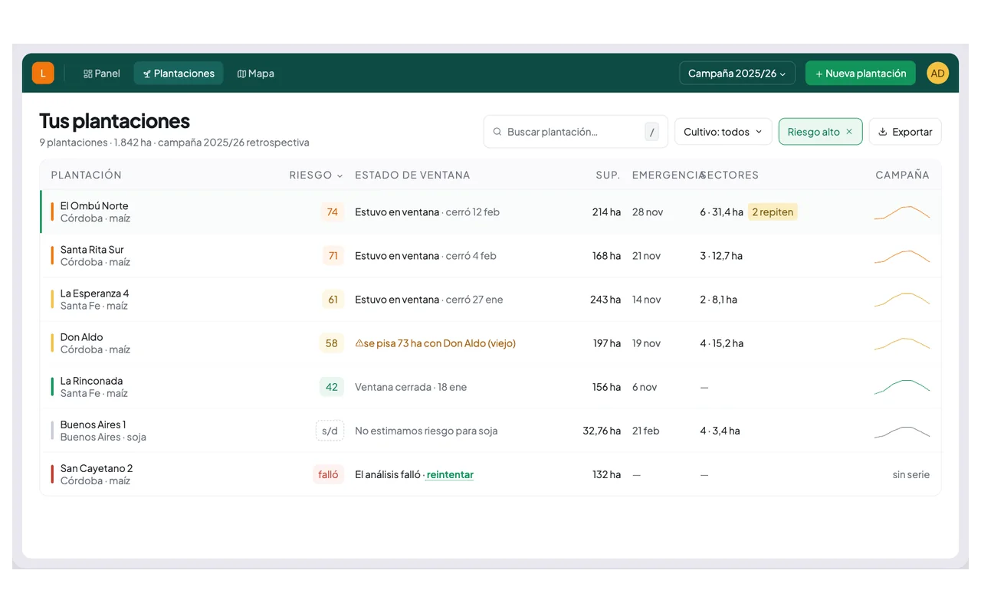Click the risk score 58 badge
This screenshot has width=981, height=613.
pos(332,343)
